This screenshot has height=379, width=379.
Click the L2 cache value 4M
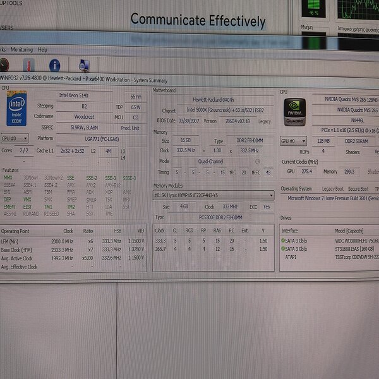[108, 152]
